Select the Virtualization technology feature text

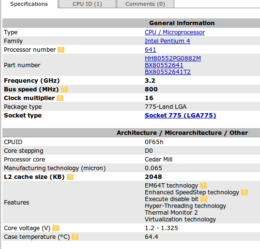click(x=180, y=220)
